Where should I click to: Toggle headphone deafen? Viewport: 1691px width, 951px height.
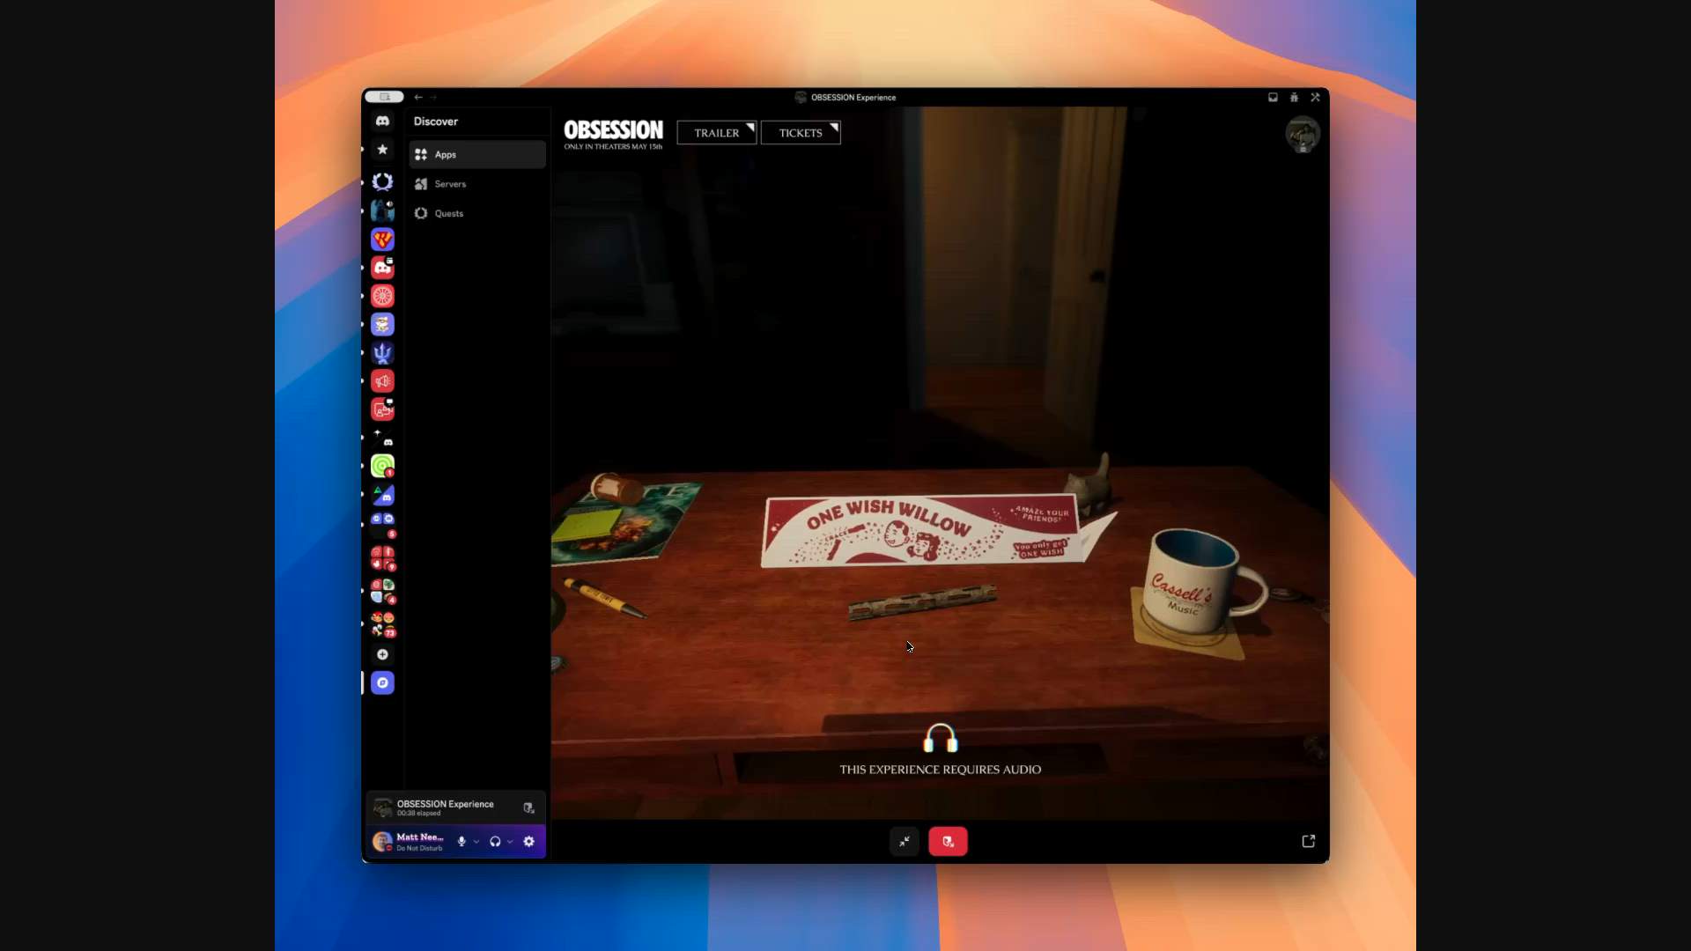[495, 842]
